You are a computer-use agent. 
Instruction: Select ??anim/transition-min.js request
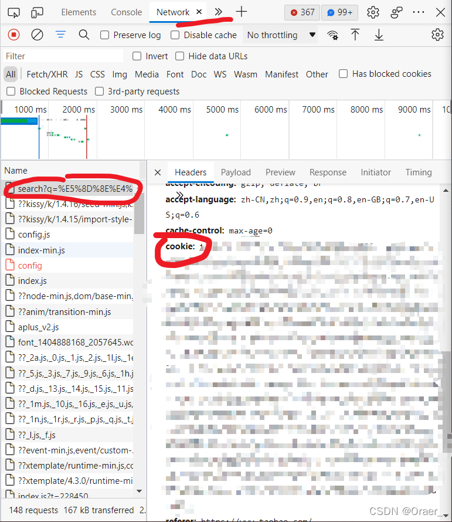tap(68, 312)
